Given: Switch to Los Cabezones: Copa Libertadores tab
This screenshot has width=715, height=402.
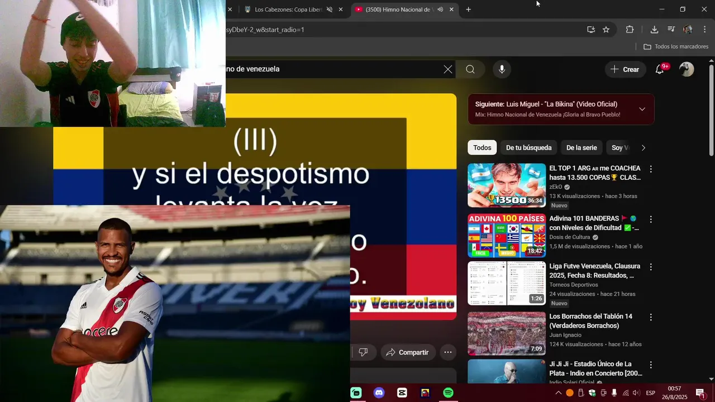Looking at the screenshot, I should click(288, 9).
